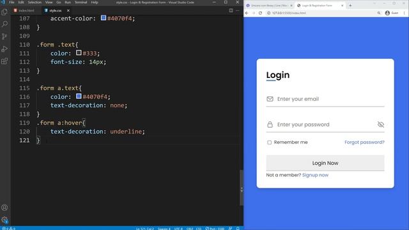The height and width of the screenshot is (230, 409).
Task: Click line number 115 in the gutter
Action: [x=24, y=88]
